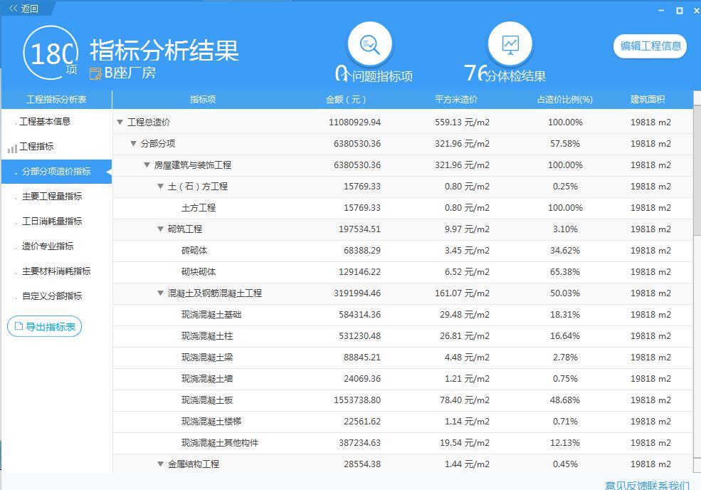Collapse the 分部分项 tree node

click(133, 144)
